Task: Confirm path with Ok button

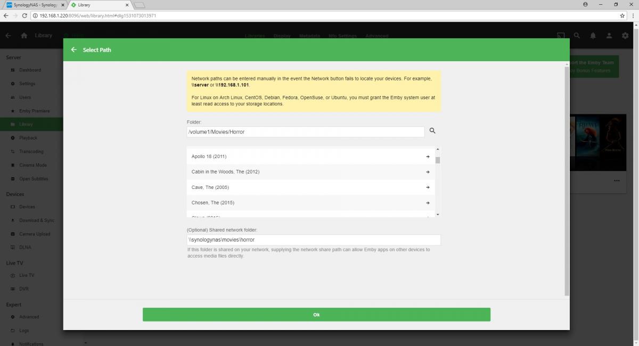Action: [x=316, y=315]
